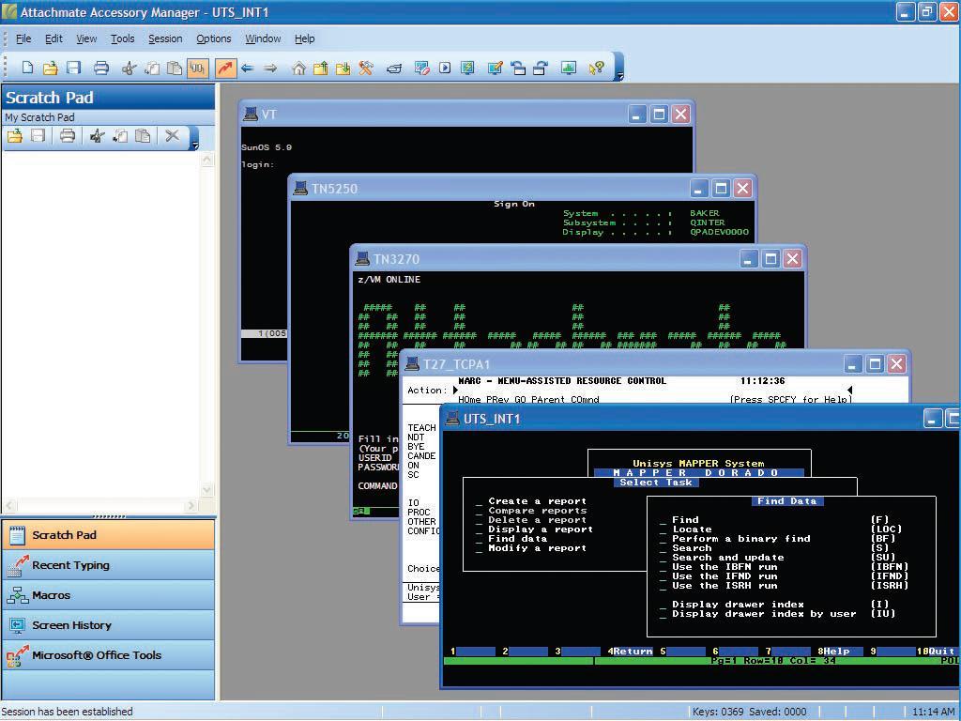Open the wrench configuration icon

point(367,68)
